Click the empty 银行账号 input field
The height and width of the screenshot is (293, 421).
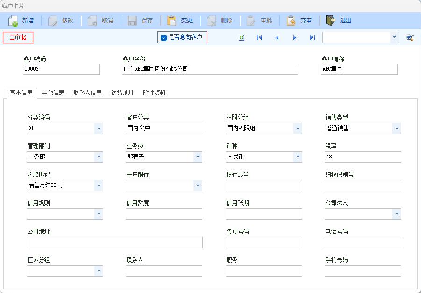pyautogui.click(x=264, y=186)
